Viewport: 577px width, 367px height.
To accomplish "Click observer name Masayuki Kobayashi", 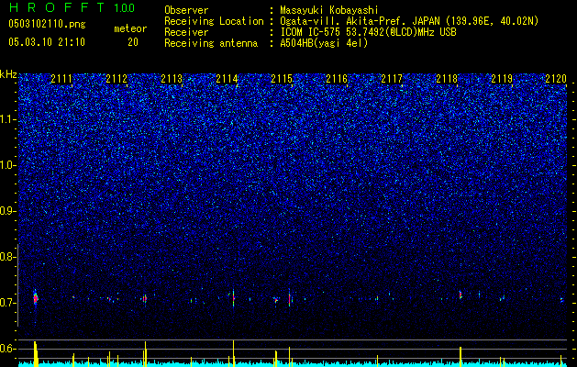I will (x=329, y=11).
